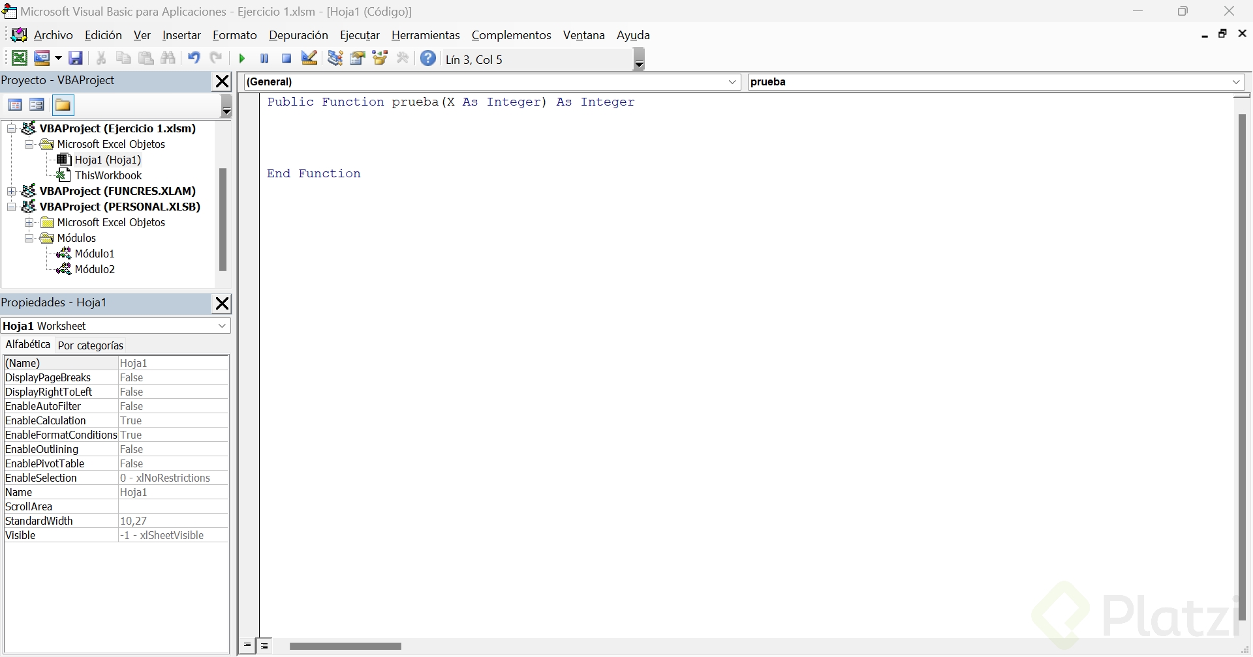Viewport: 1253px width, 657px height.
Task: Select the Por categorías properties tab
Action: click(x=90, y=345)
